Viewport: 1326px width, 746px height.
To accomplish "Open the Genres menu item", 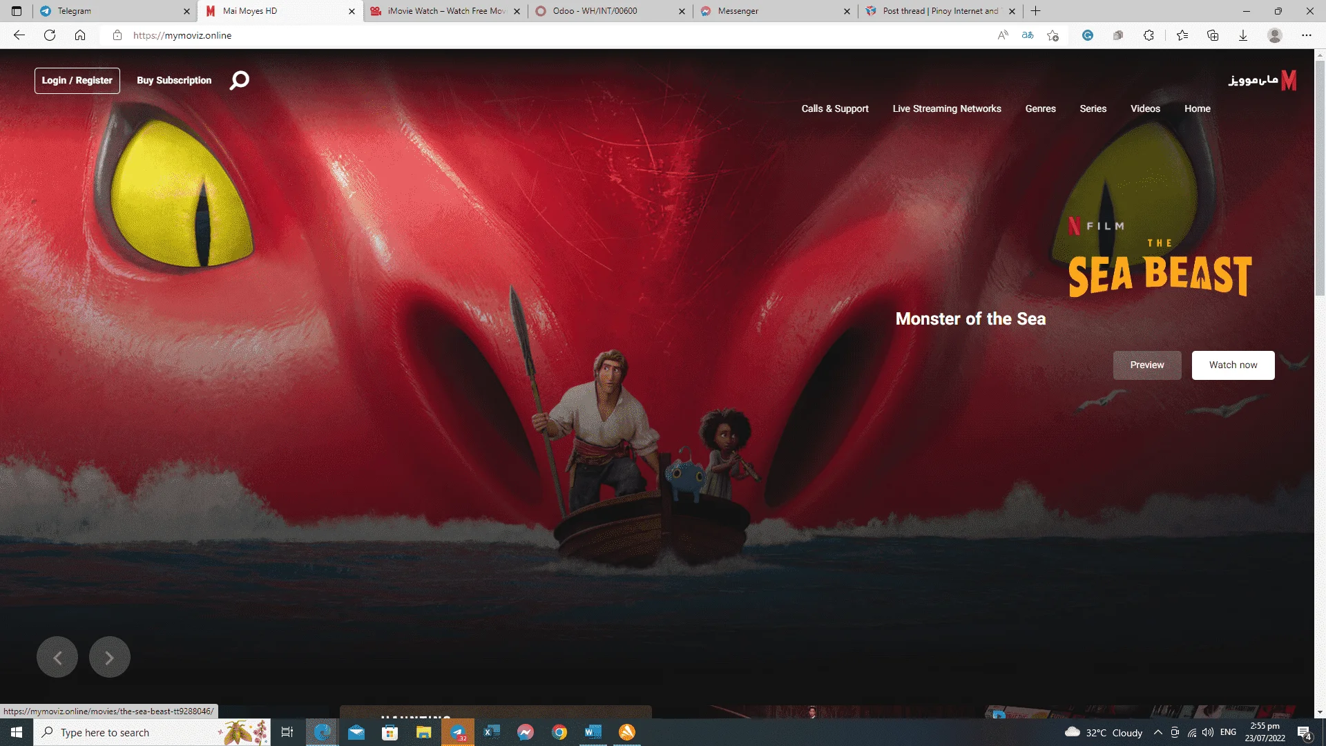I will (1041, 108).
